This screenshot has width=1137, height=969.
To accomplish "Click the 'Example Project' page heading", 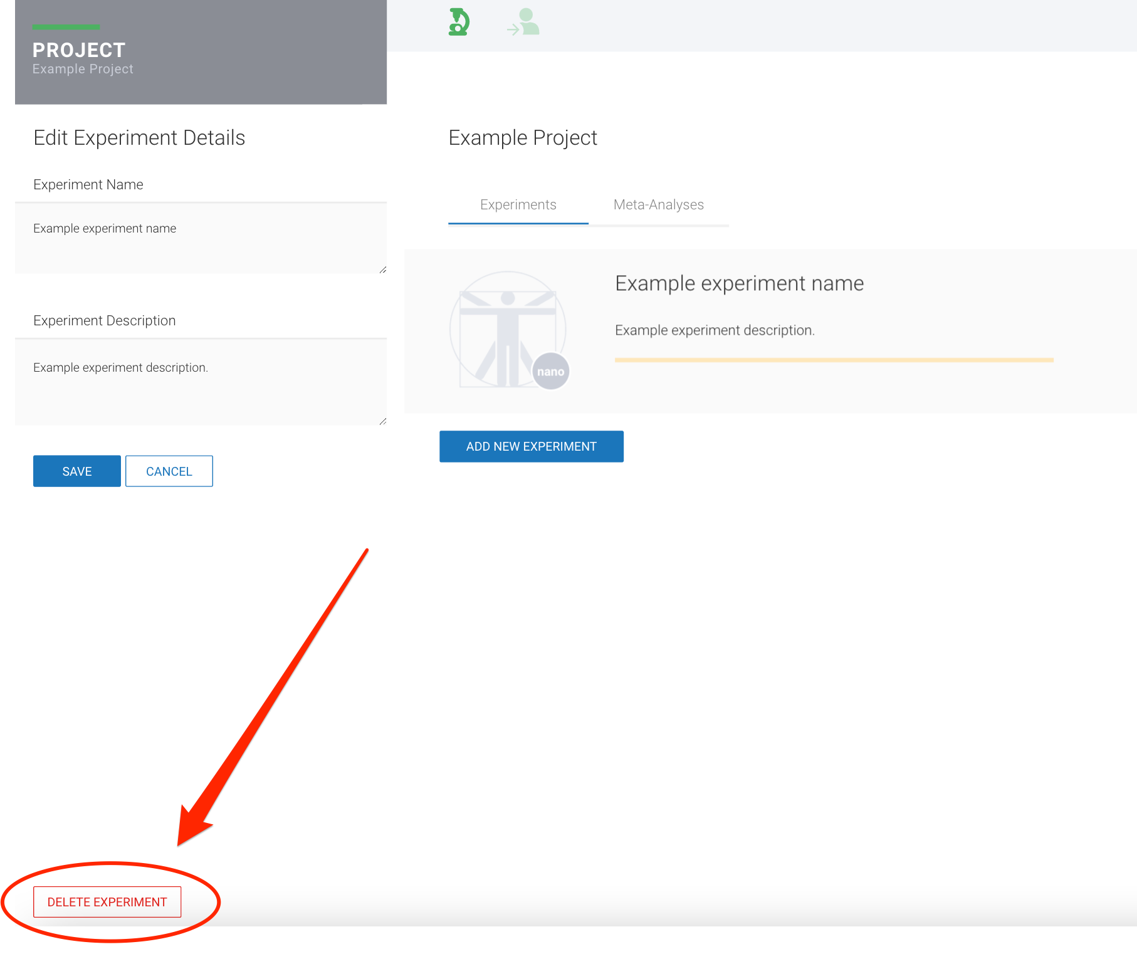I will 523,138.
